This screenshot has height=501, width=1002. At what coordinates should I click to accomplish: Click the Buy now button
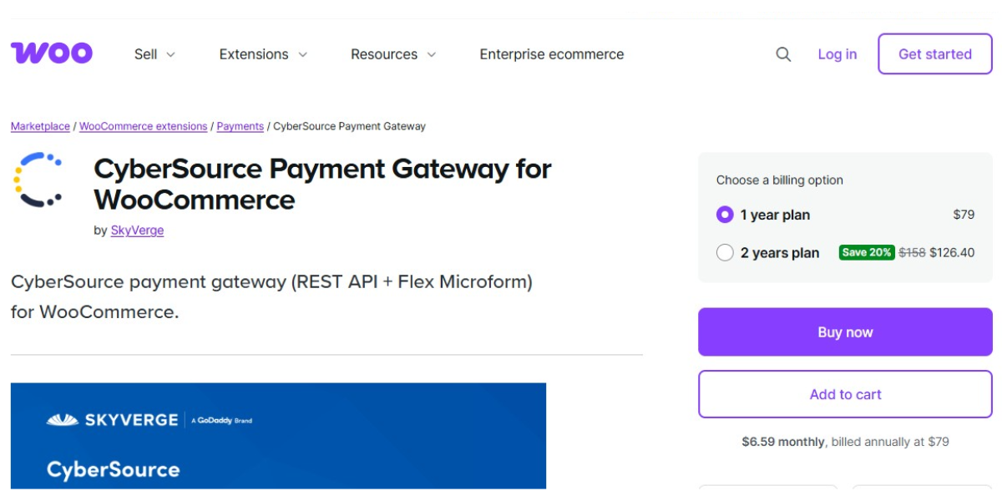pos(844,331)
